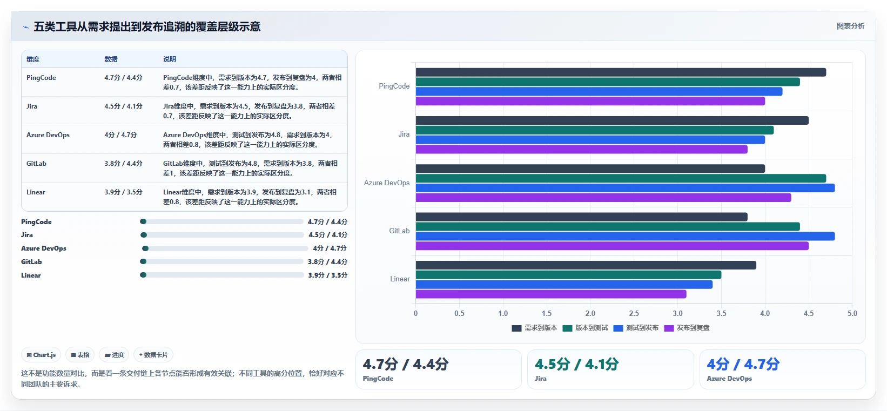Click table cell 4.5分 / 4.1分
887x411 pixels.
tap(123, 106)
